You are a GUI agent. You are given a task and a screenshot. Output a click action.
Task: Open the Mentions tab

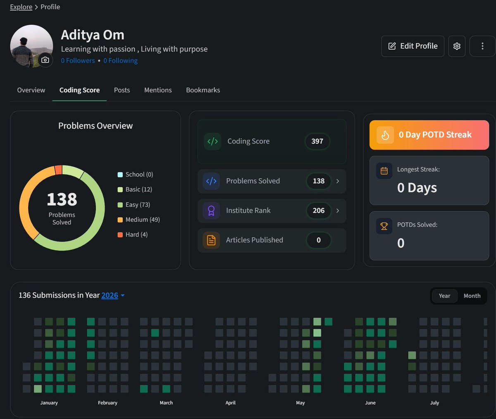click(158, 90)
